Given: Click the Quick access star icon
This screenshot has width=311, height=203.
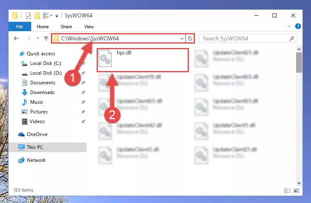Looking at the screenshot, I should (21, 54).
